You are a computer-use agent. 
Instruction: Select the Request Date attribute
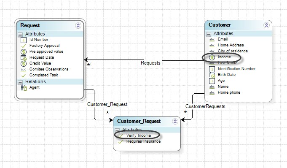(x=42, y=57)
